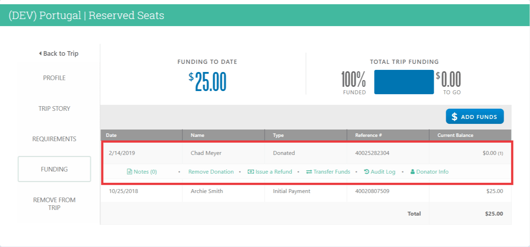Click the Issue a Refund money icon
The width and height of the screenshot is (530, 247).
pyautogui.click(x=251, y=172)
